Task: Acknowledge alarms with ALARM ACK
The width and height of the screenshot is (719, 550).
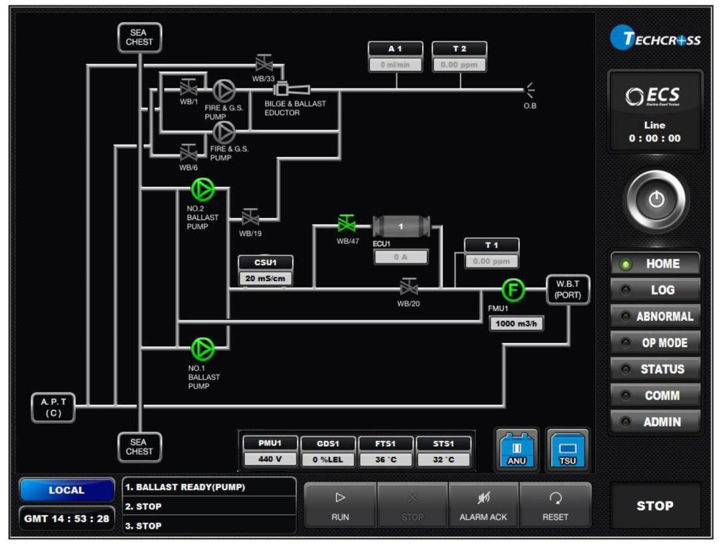Action: (483, 506)
